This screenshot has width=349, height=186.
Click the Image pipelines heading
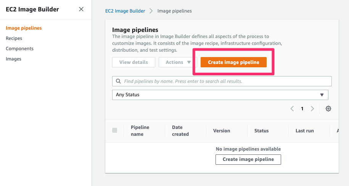tap(135, 30)
